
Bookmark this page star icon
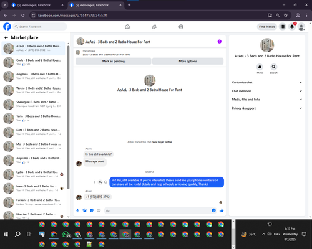286,16
